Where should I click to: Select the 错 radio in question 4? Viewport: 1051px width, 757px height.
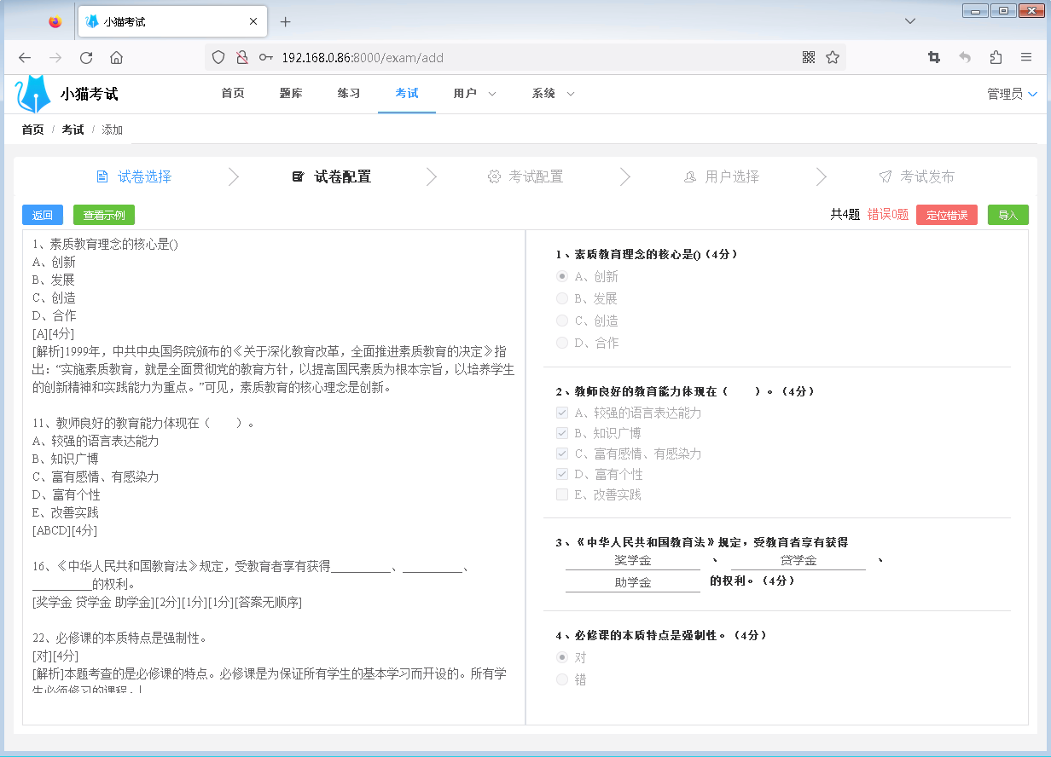562,679
